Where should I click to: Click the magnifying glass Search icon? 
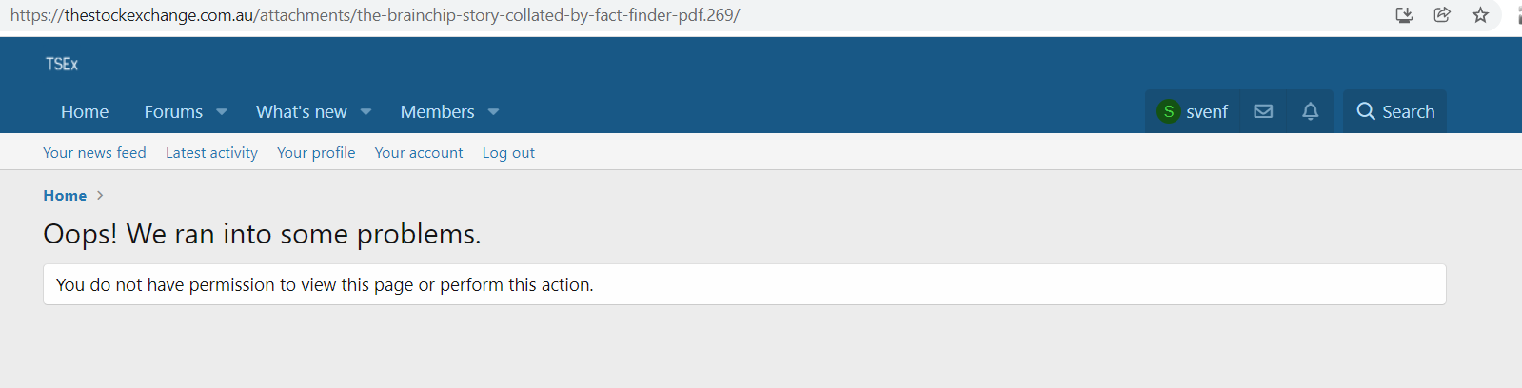(1366, 111)
